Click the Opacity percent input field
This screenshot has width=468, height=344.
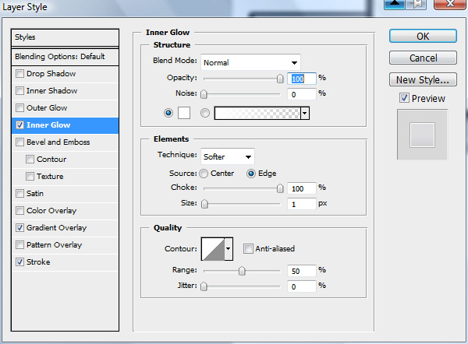tap(301, 79)
